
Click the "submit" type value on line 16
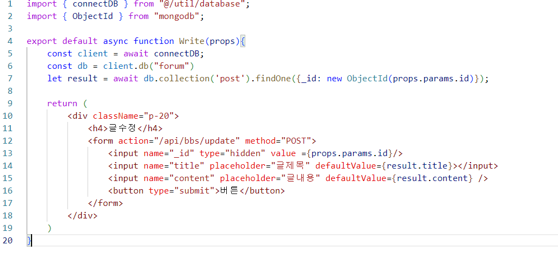point(195,191)
